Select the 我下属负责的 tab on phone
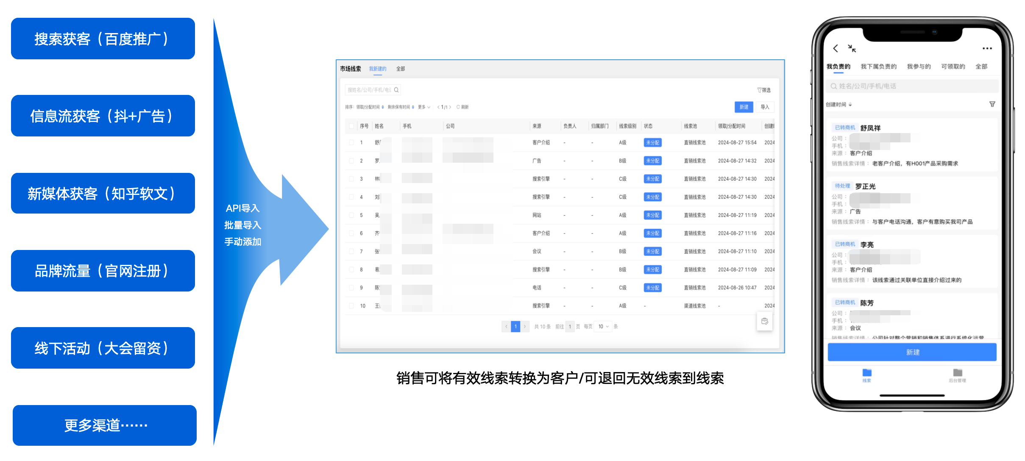Viewport: 1025px width, 461px height. pyautogui.click(x=878, y=67)
